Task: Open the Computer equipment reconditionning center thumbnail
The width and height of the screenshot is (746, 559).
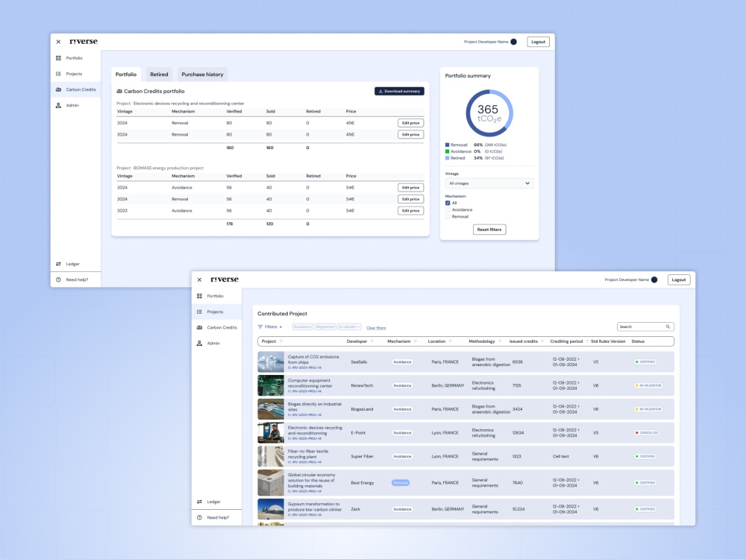Action: (271, 385)
